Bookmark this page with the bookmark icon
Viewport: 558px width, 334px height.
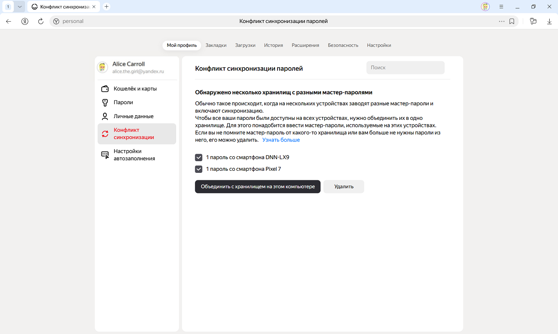pyautogui.click(x=512, y=21)
